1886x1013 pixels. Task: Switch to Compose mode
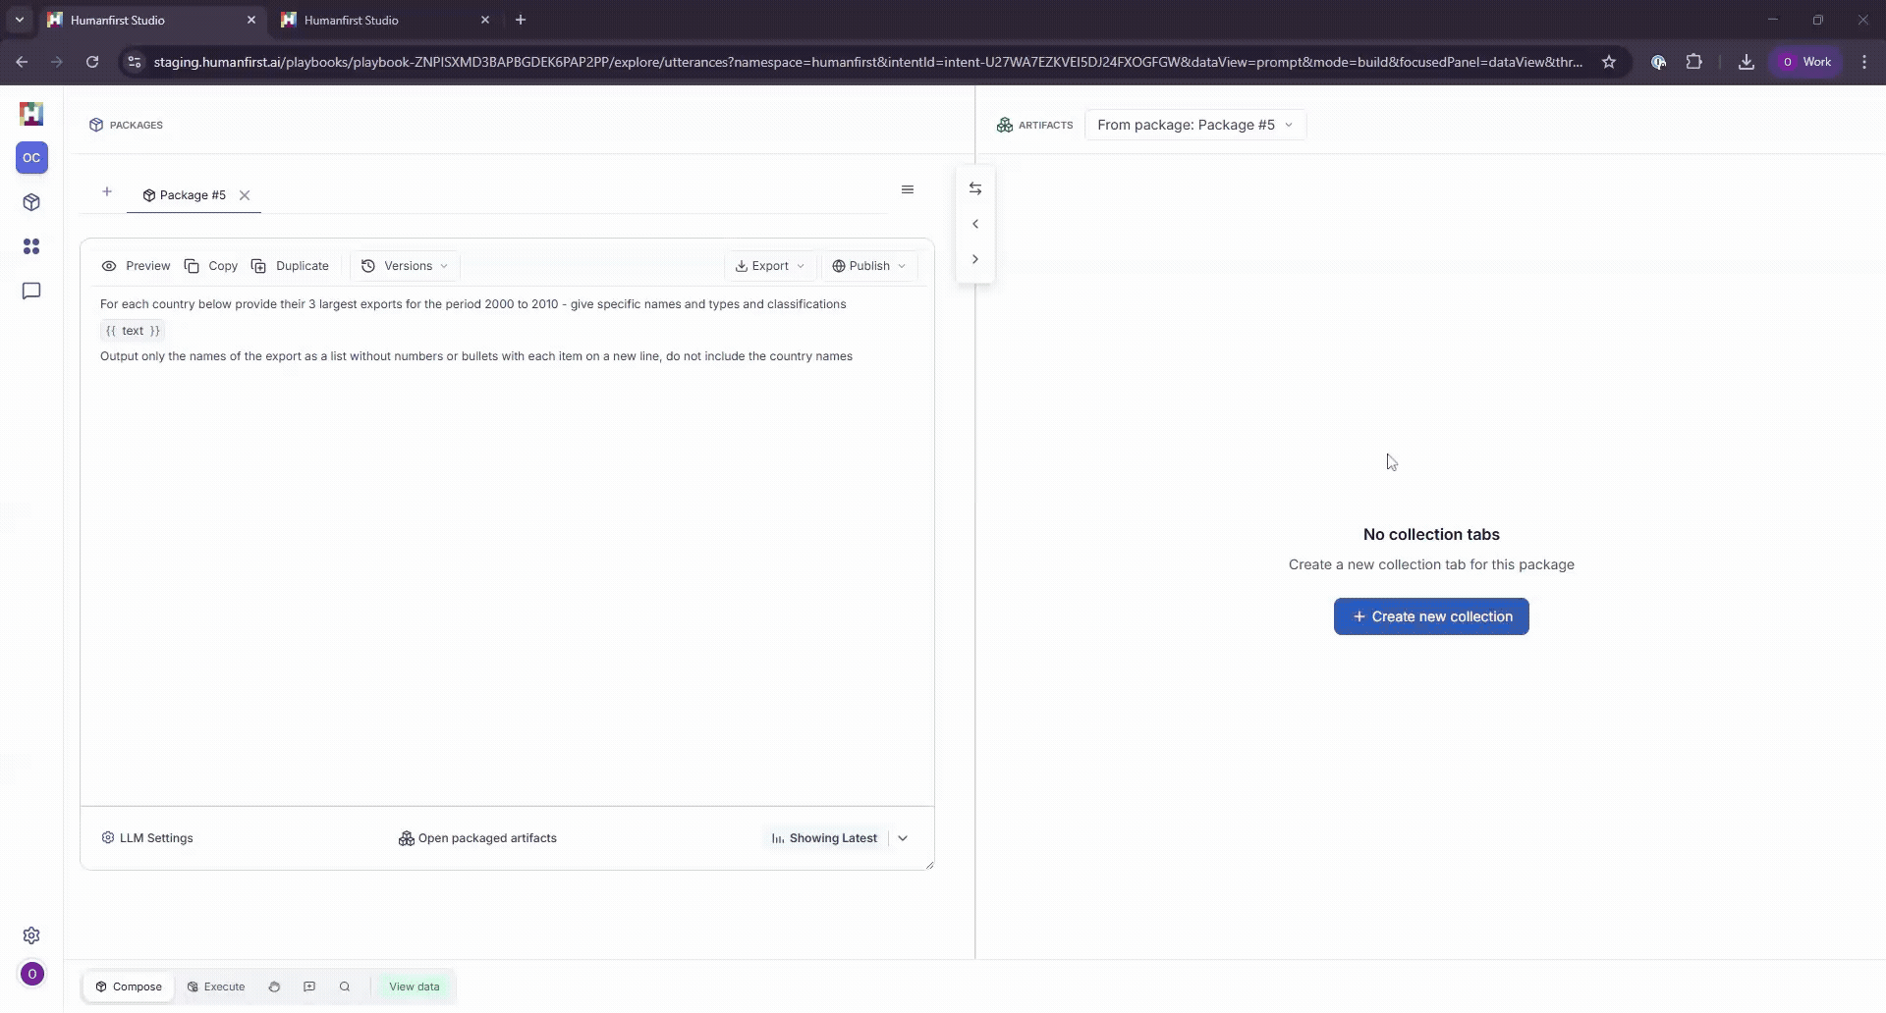click(x=129, y=986)
